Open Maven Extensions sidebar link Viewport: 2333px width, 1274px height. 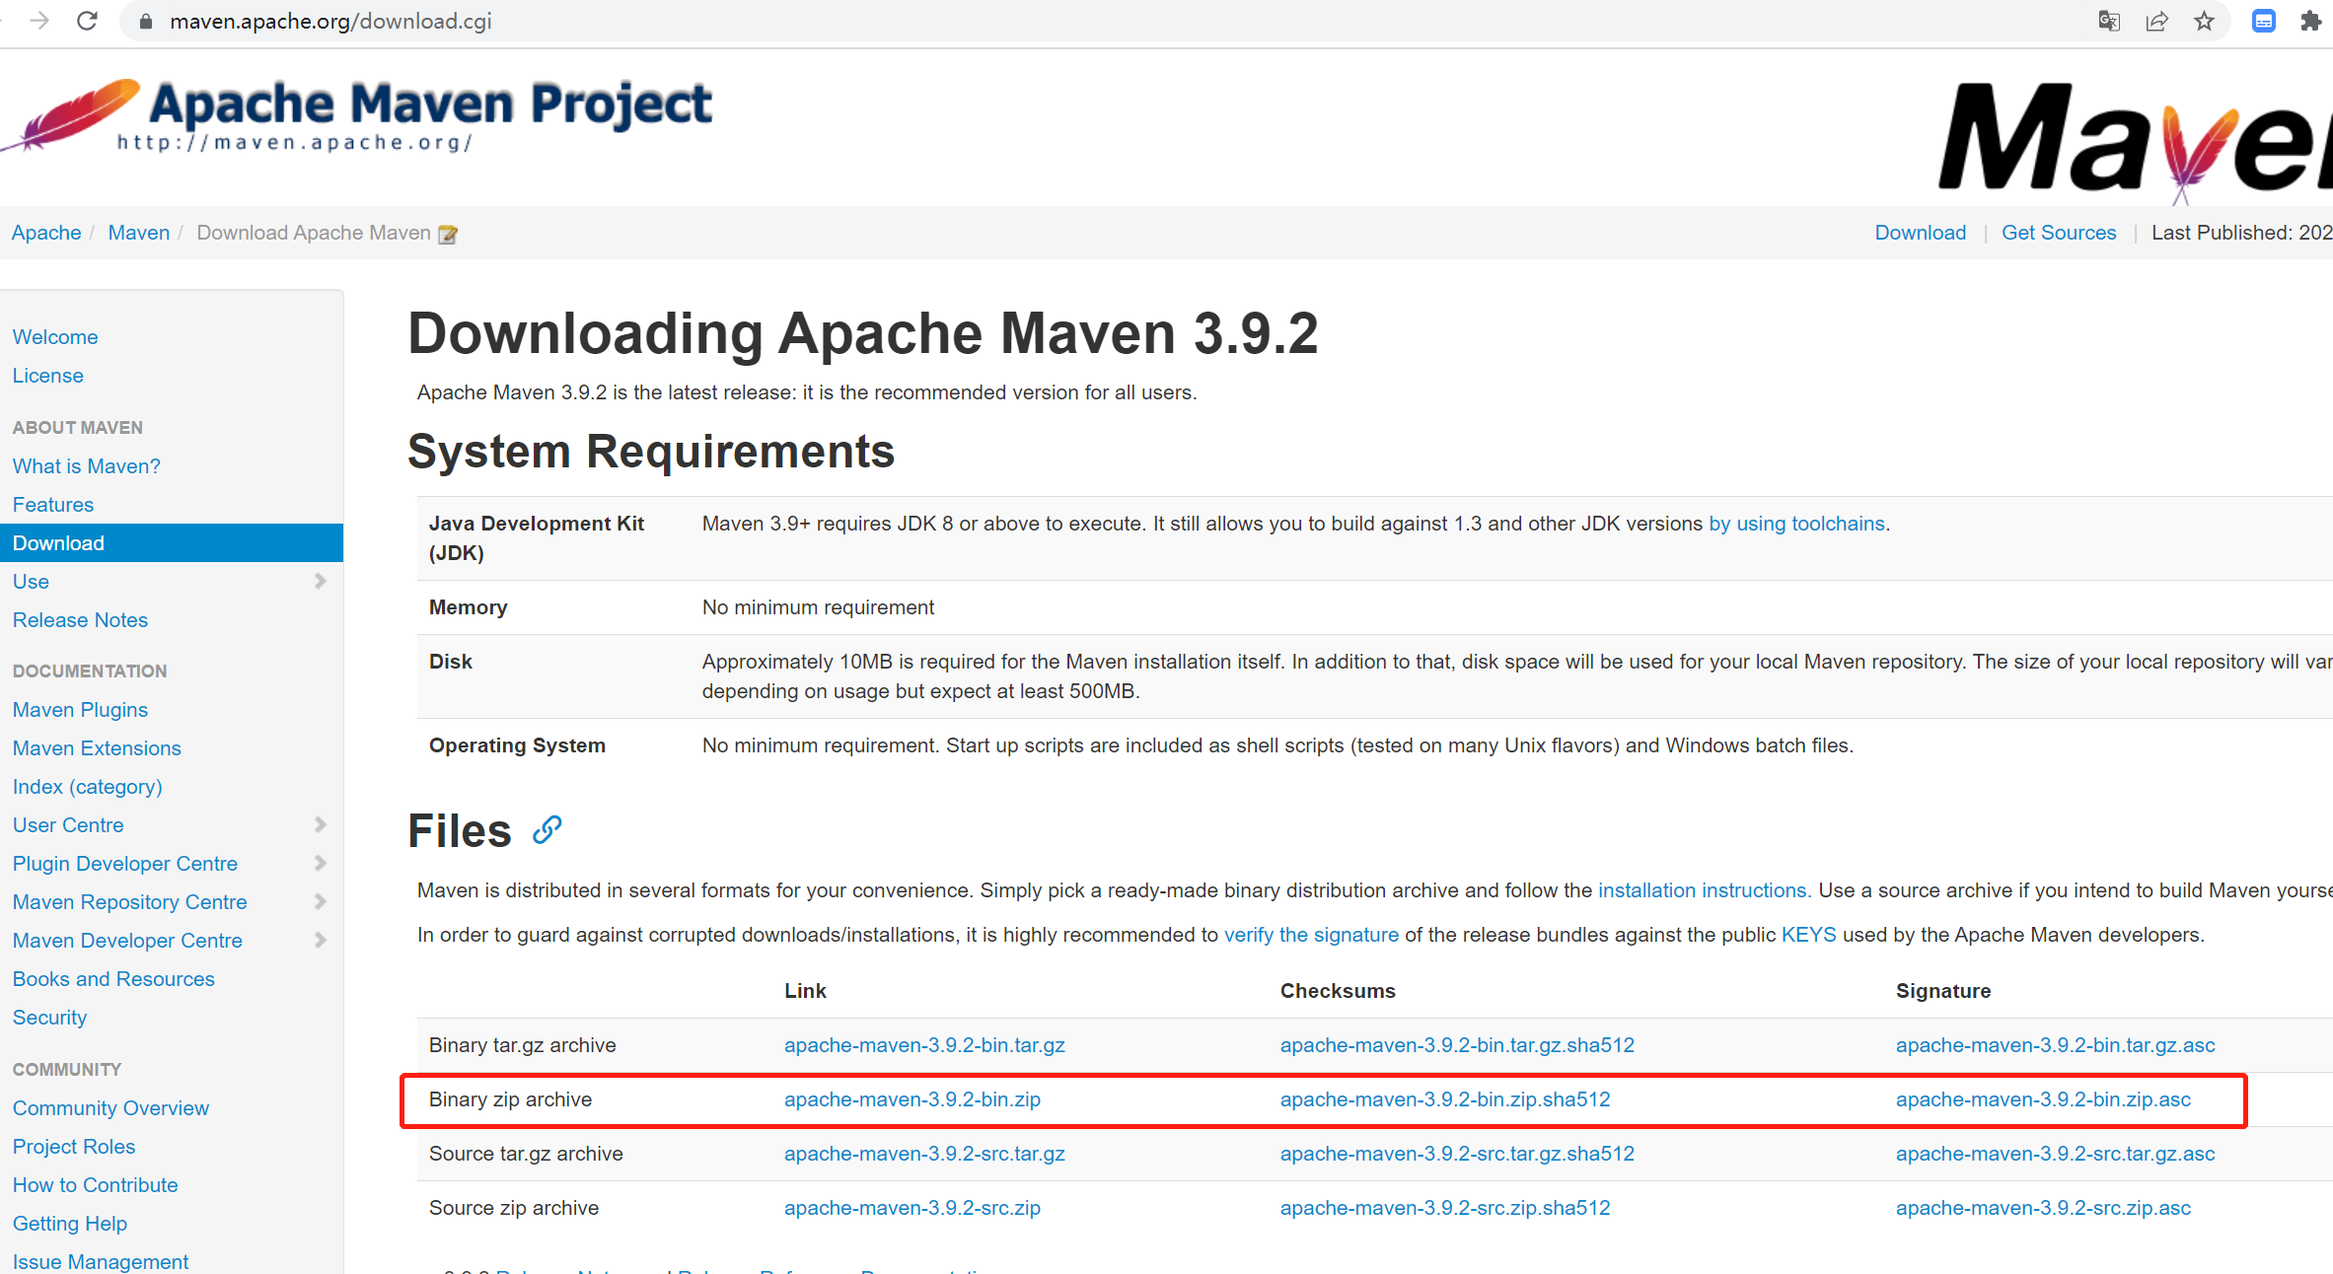(98, 748)
